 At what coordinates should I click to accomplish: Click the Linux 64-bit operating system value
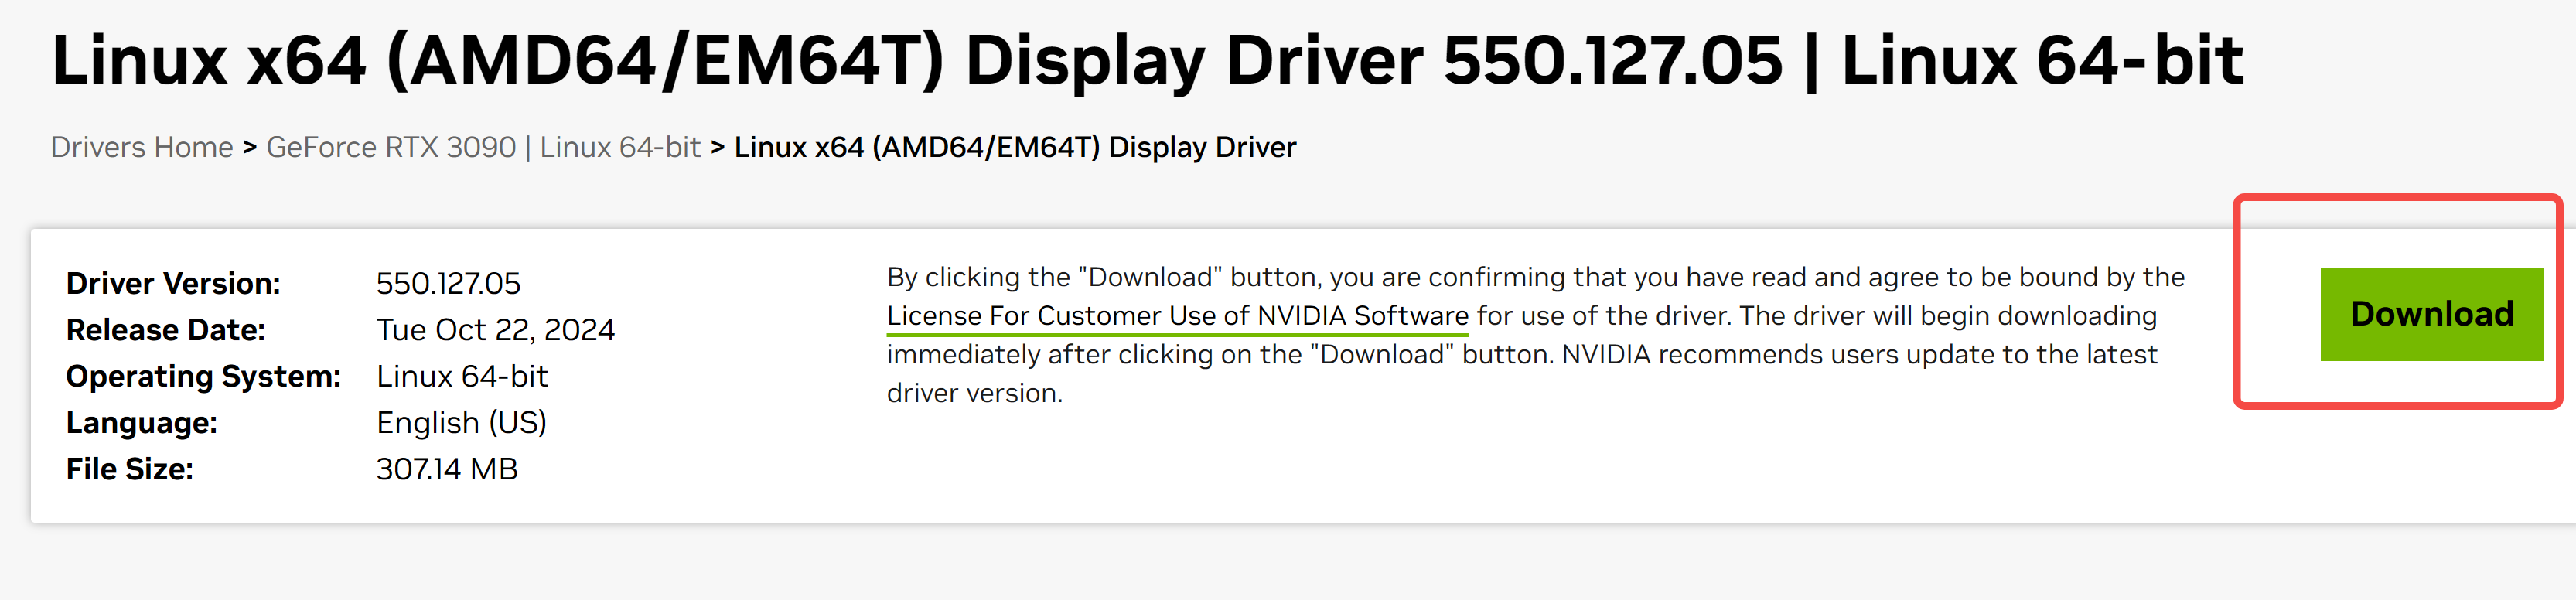coord(462,377)
